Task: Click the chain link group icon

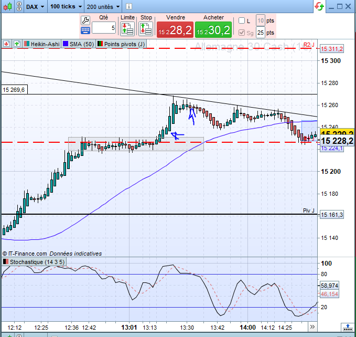Action: click(19, 6)
